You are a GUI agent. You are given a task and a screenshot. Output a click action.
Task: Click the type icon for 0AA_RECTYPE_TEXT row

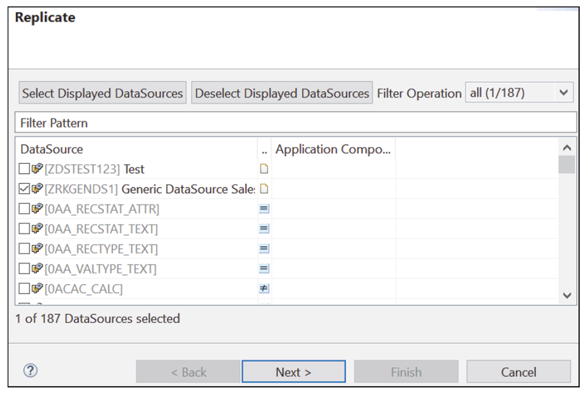tap(263, 248)
